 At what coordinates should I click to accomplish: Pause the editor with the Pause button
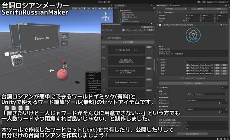105,2
